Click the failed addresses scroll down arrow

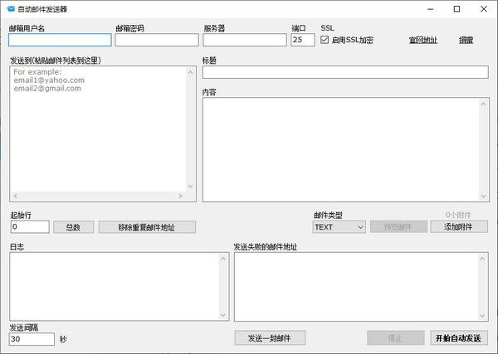(482, 316)
